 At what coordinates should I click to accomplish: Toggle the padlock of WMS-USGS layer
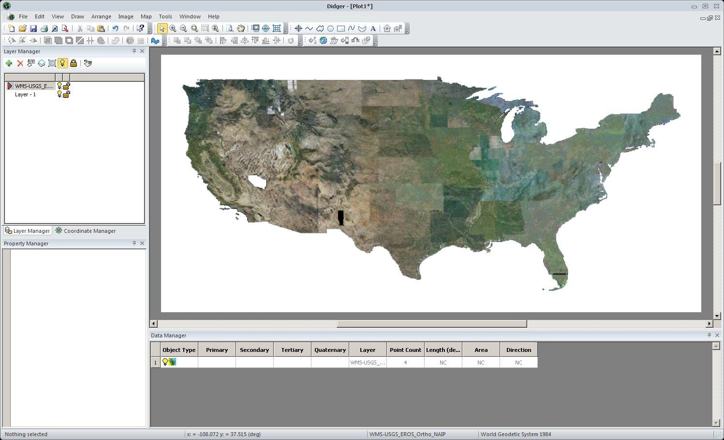[67, 86]
